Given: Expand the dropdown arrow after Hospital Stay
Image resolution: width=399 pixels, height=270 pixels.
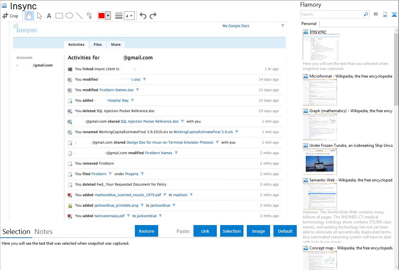Looking at the screenshot, I should coord(132,100).
